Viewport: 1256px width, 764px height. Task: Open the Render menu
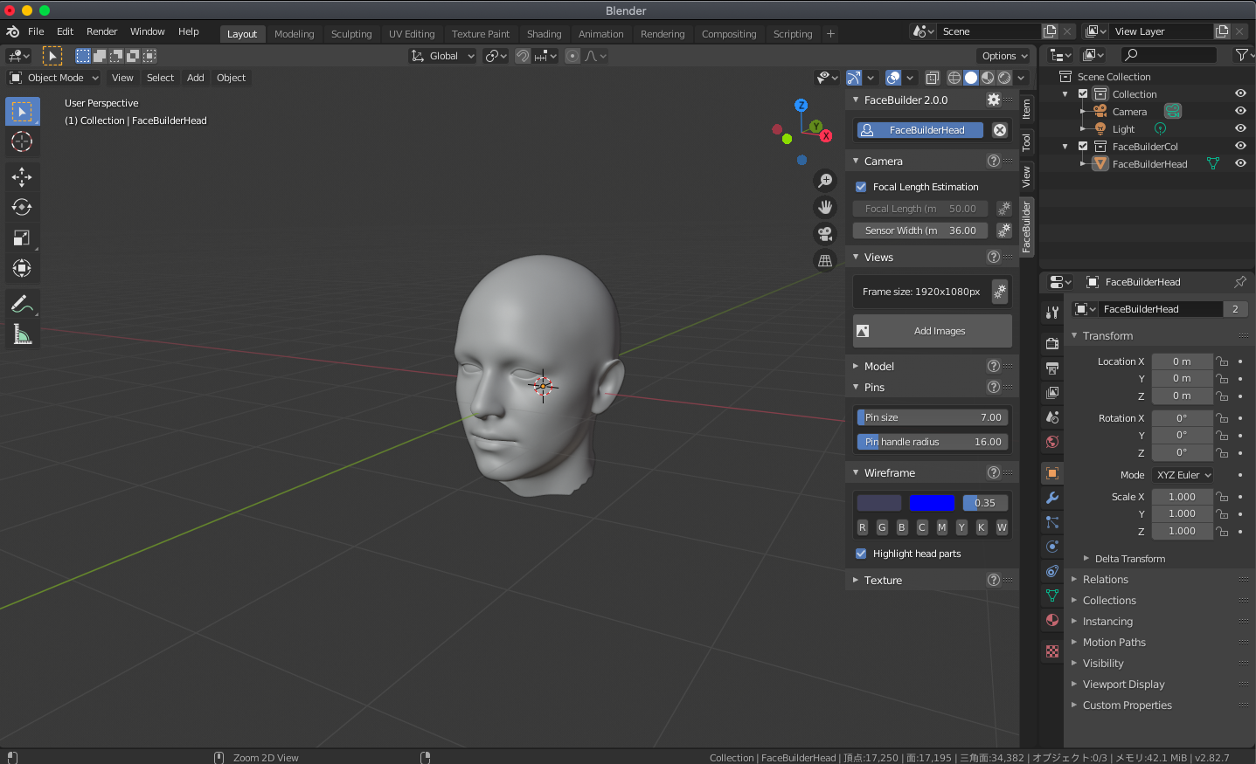tap(101, 31)
